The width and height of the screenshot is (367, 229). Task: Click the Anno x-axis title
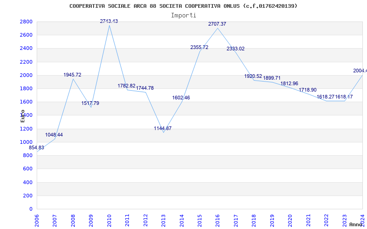[x=356, y=224]
